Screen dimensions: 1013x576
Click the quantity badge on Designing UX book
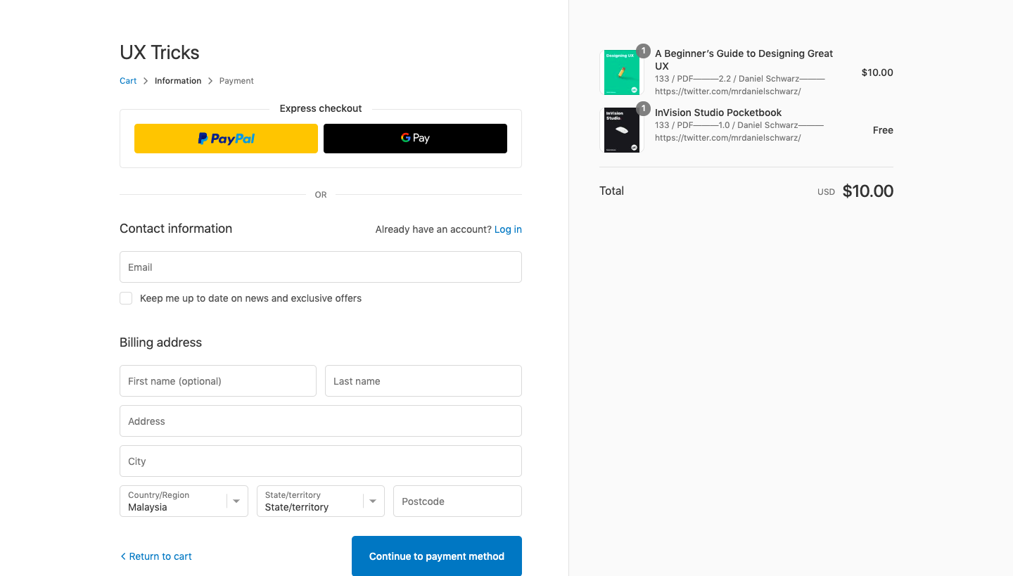pyautogui.click(x=643, y=51)
